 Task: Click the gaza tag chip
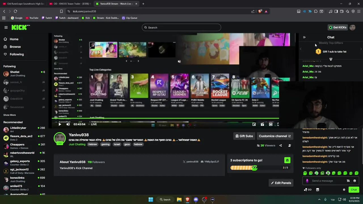[127, 144]
